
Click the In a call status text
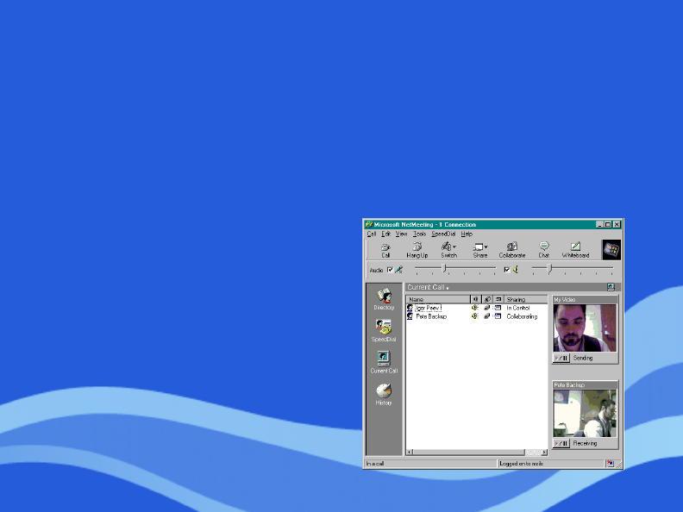pos(374,463)
